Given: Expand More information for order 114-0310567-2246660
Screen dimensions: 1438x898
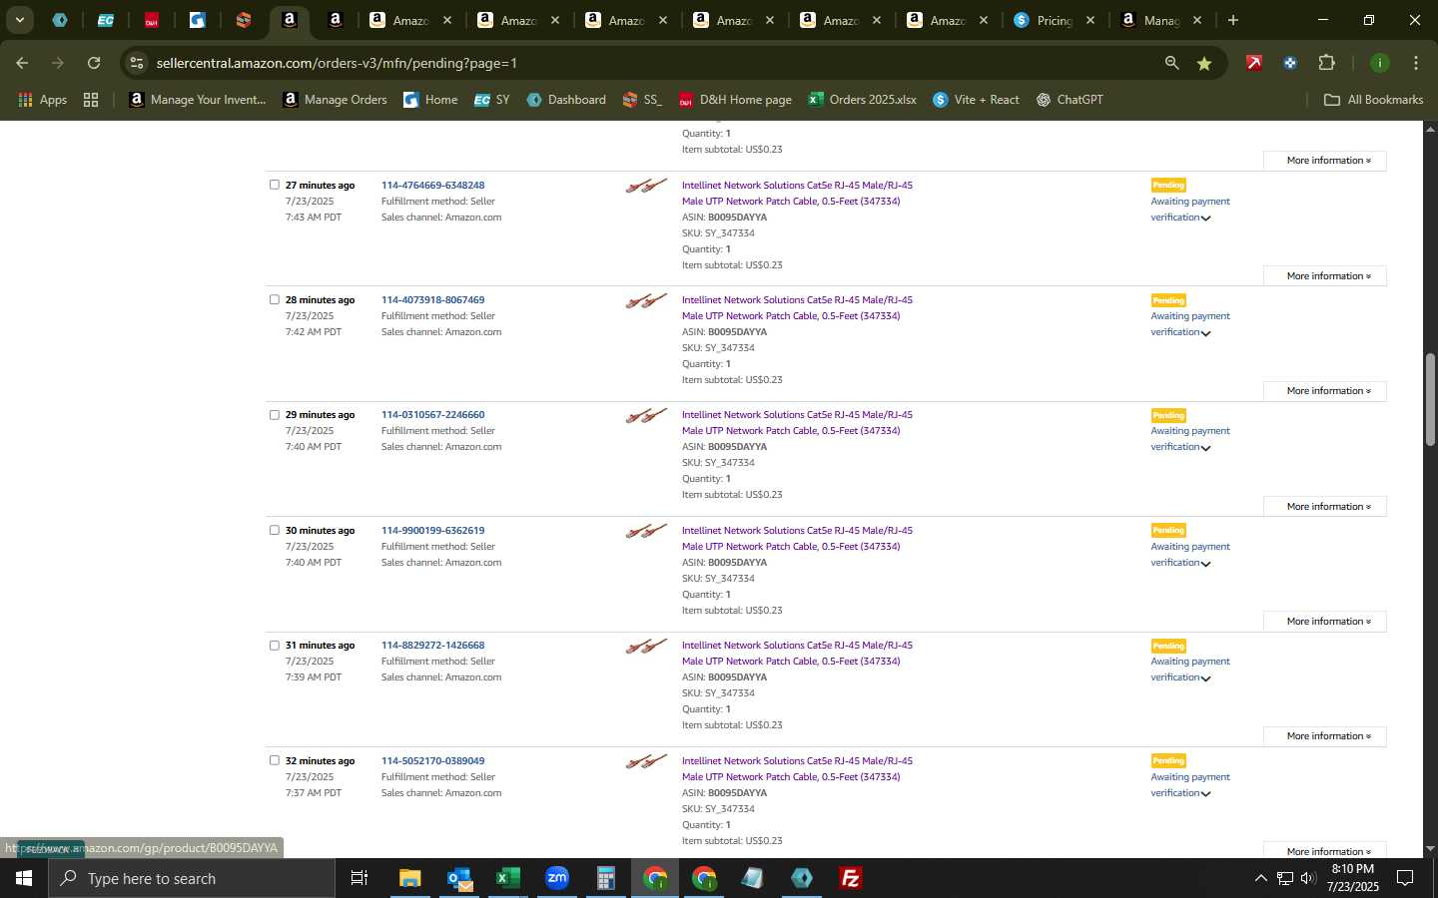Looking at the screenshot, I should click(x=1325, y=507).
